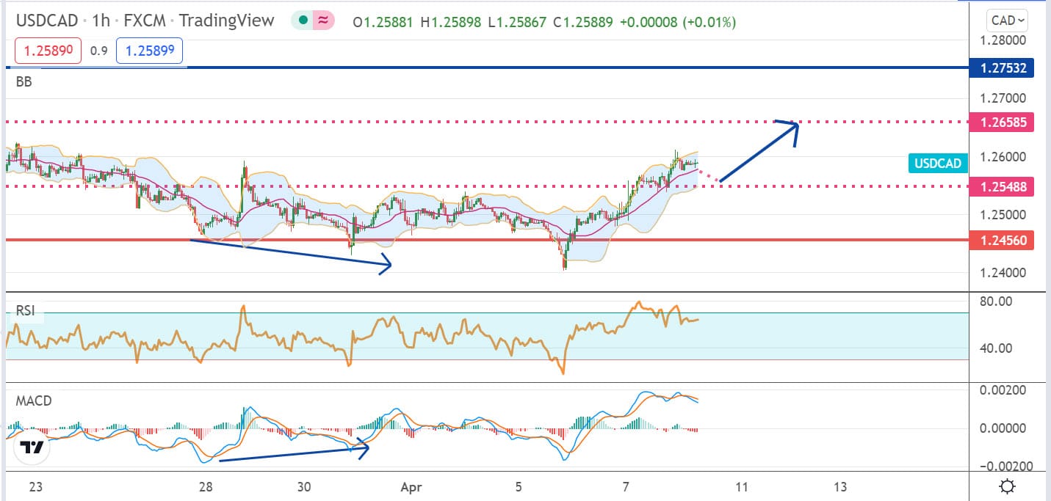Click the pink 1.25488 dotted level label

(1002, 187)
